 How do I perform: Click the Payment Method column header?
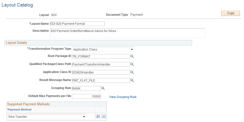(x=19, y=109)
